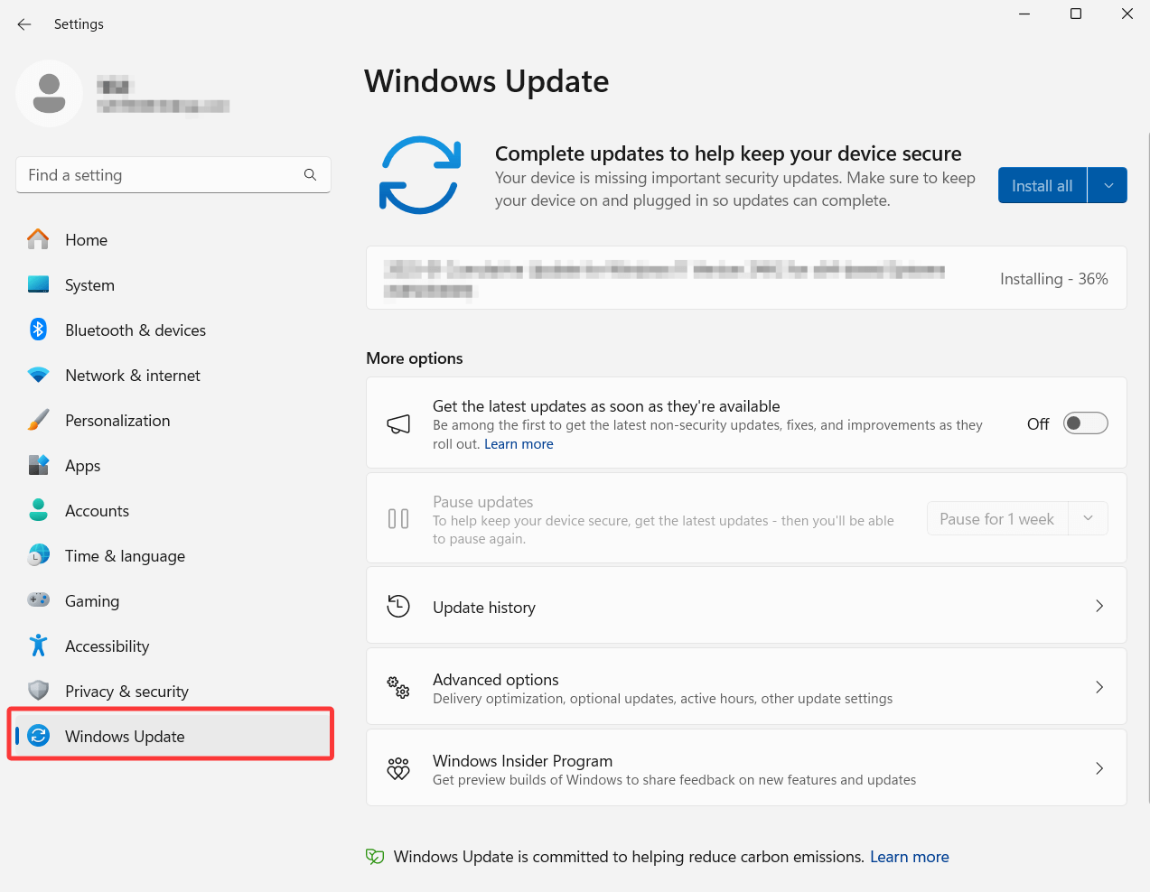Open Accessibility settings
1150x892 pixels.
pos(107,646)
